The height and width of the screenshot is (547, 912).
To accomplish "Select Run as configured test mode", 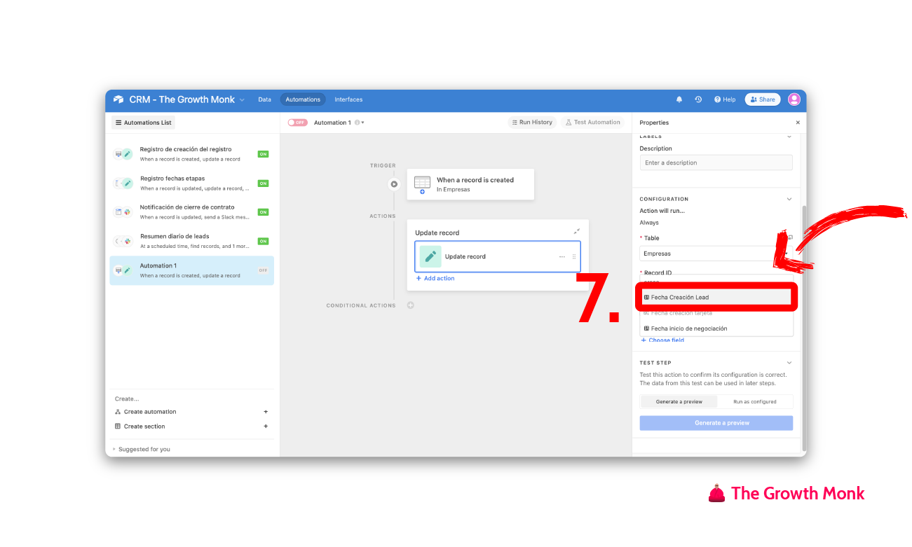I will pyautogui.click(x=755, y=402).
